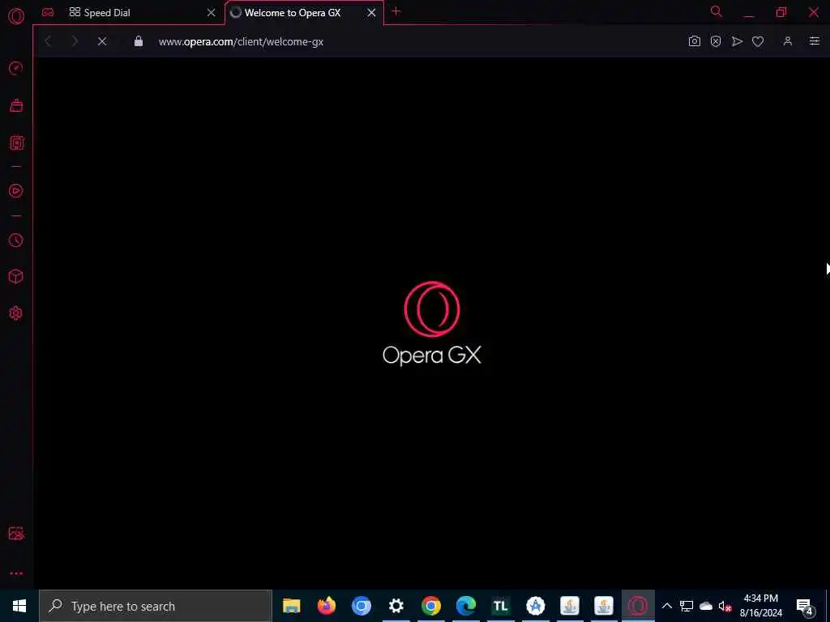Open GX Corner gamepad icon
This screenshot has height=622, width=830.
click(x=48, y=12)
